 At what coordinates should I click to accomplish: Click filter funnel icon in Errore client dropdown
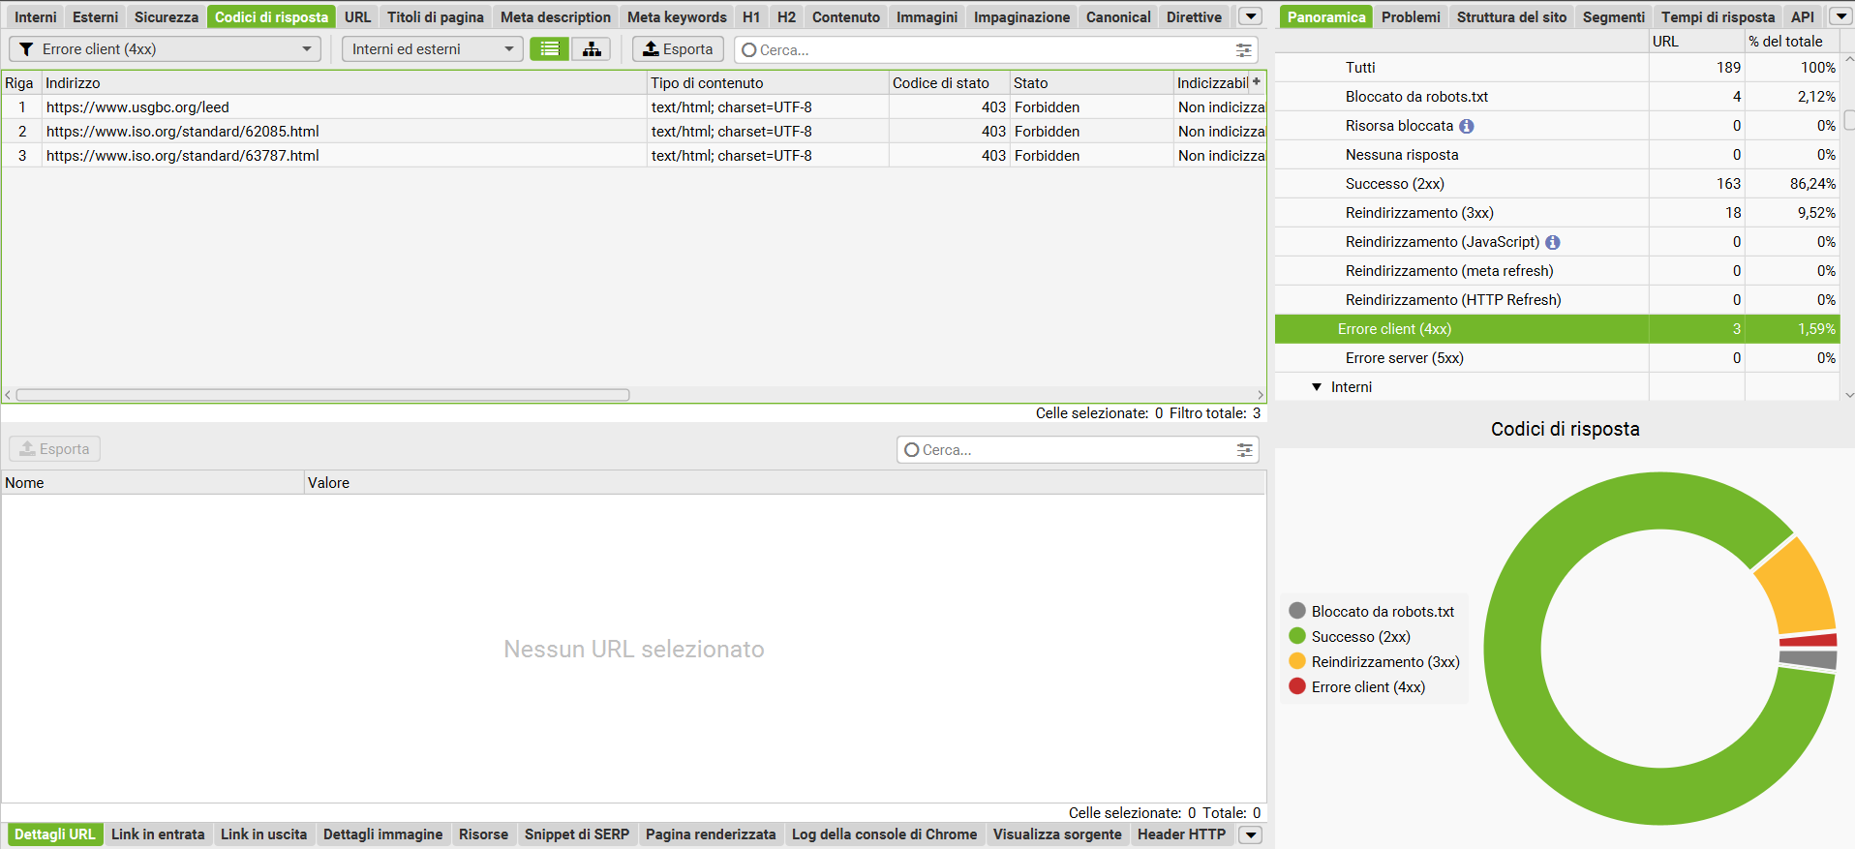click(x=26, y=48)
